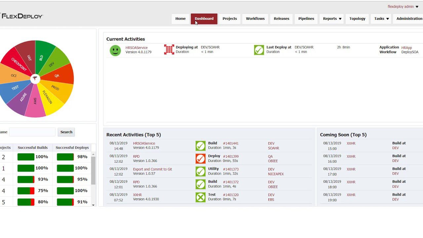This screenshot has height=238, width=423.
Task: Click the FlexDeploy logo
Action: pyautogui.click(x=21, y=16)
